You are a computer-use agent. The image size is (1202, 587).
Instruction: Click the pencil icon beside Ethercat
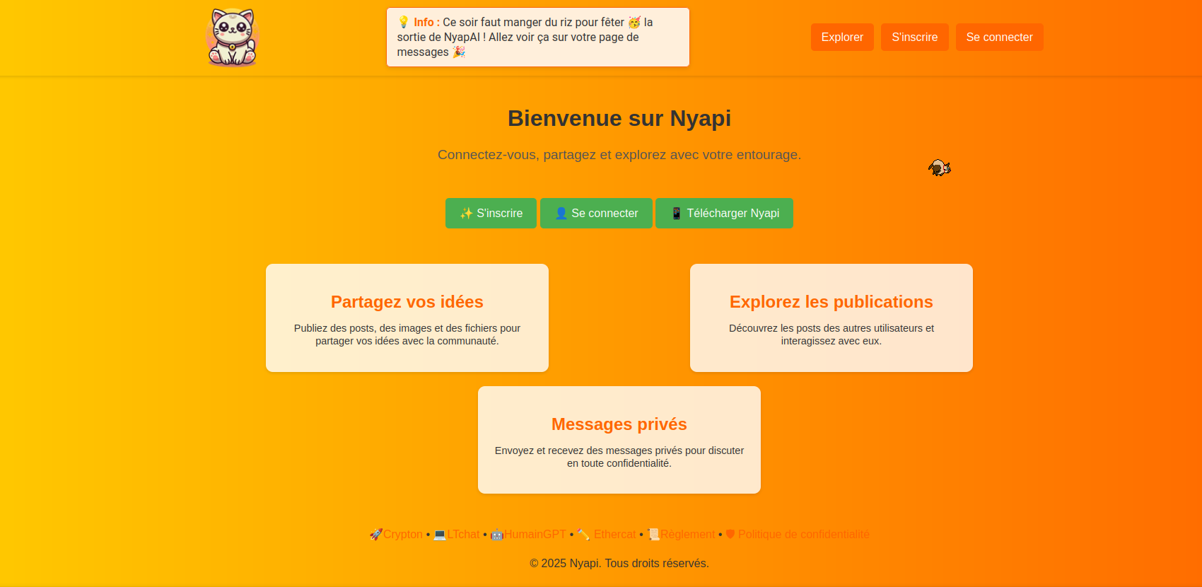pos(583,535)
